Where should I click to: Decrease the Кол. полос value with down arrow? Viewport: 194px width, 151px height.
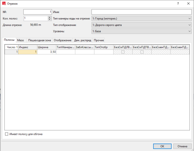pyautogui.click(x=49, y=20)
